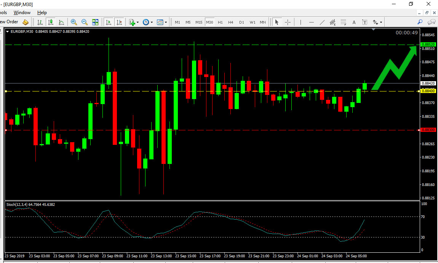
Task: Select the crosshair tool
Action: pos(288,22)
